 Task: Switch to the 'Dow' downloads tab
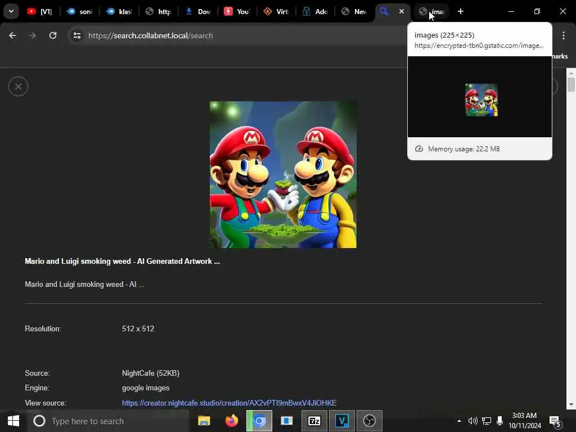[x=197, y=11]
